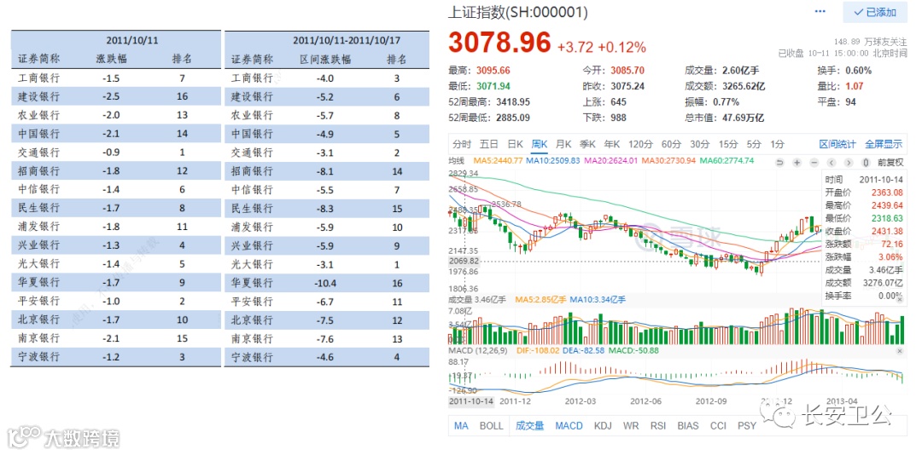Zoom in chart with the plus icon
The height and width of the screenshot is (455, 922).
pos(797,163)
